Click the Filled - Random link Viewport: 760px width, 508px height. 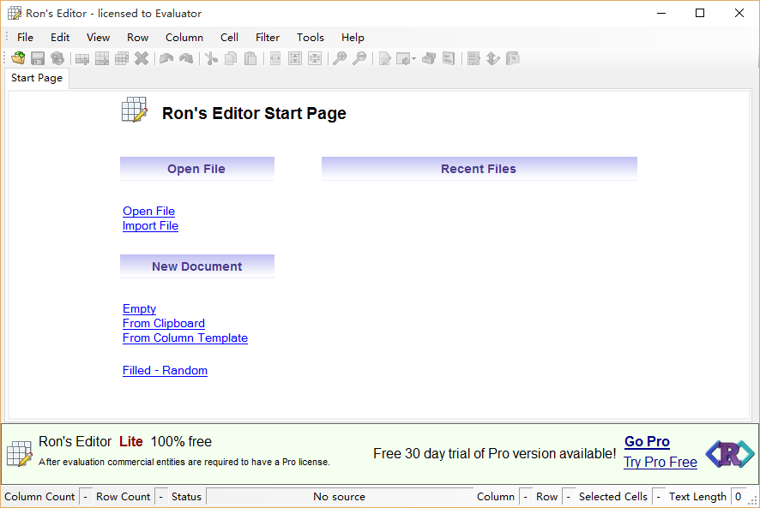[x=165, y=370]
